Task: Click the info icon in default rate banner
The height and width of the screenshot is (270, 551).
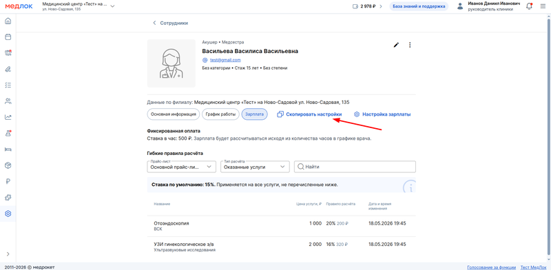Action: (x=409, y=187)
